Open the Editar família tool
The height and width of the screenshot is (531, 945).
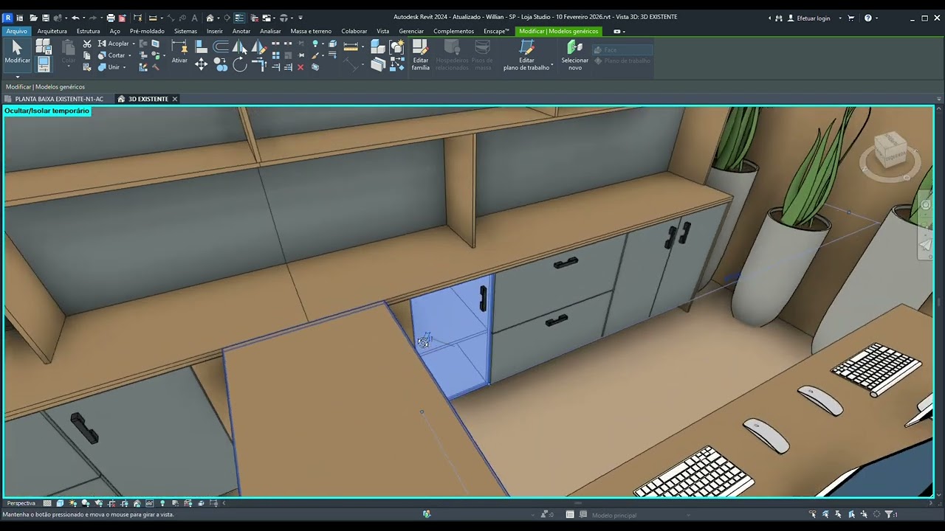(420, 55)
